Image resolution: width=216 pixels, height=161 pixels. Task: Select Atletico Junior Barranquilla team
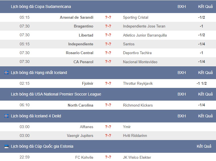pos(145,35)
